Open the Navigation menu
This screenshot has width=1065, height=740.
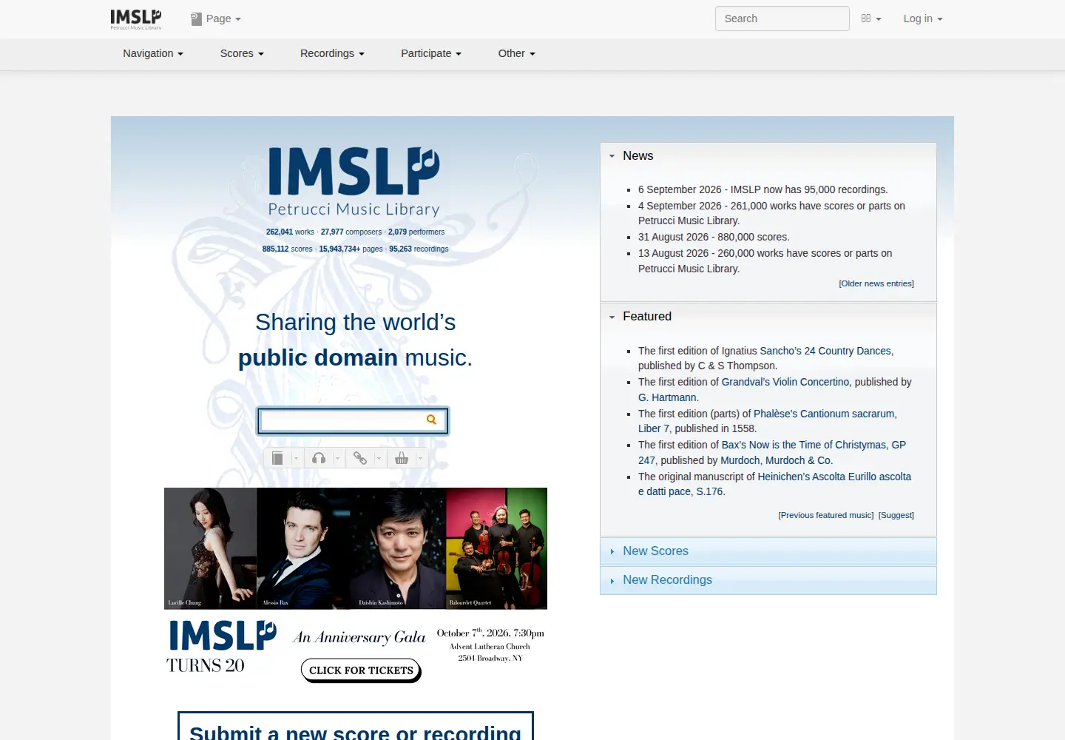(x=153, y=53)
